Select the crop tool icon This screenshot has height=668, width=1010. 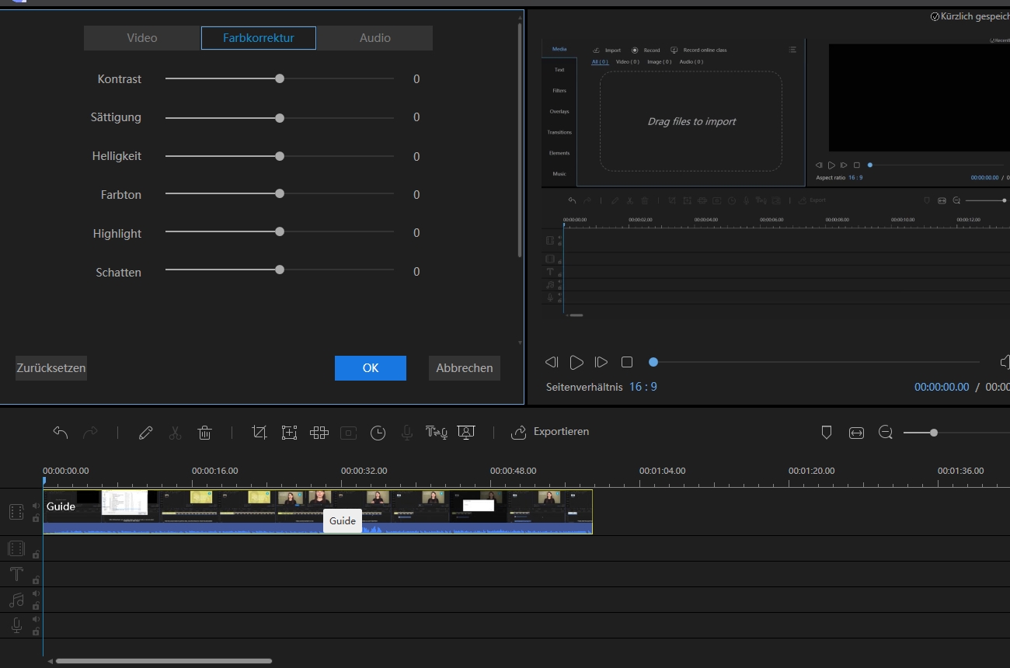(259, 433)
